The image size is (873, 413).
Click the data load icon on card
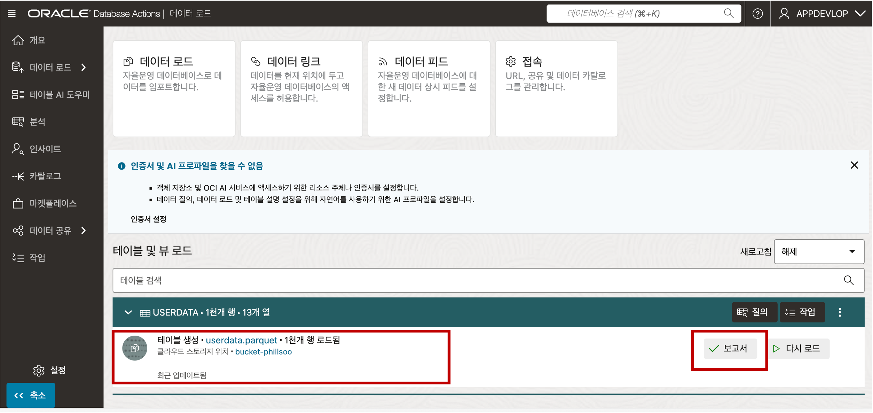[x=128, y=61]
